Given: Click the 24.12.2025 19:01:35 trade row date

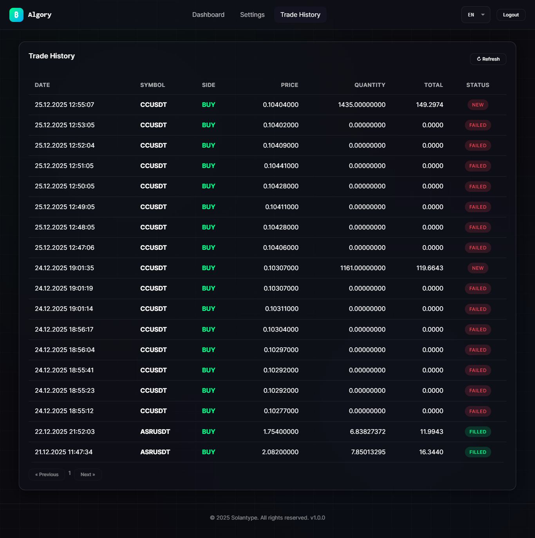Looking at the screenshot, I should tap(64, 268).
